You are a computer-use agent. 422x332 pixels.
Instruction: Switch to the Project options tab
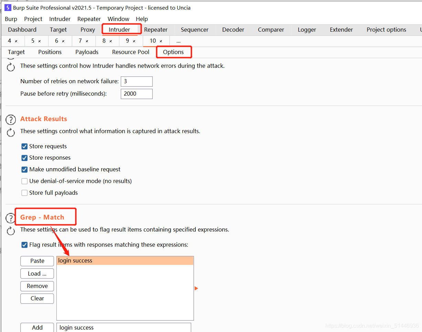pos(386,30)
